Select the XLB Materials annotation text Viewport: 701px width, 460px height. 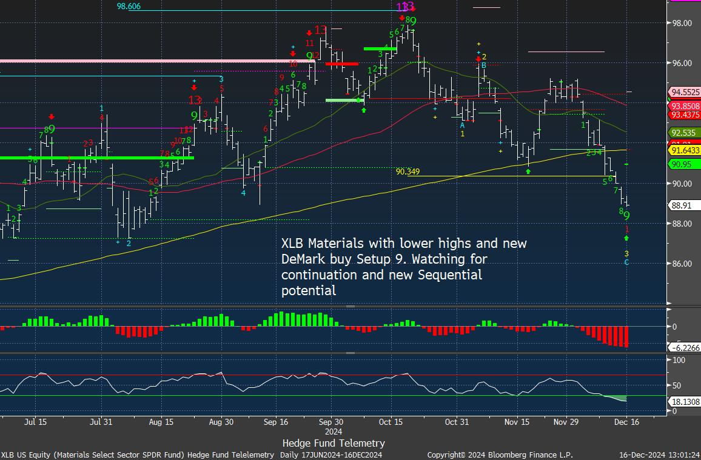tap(404, 267)
